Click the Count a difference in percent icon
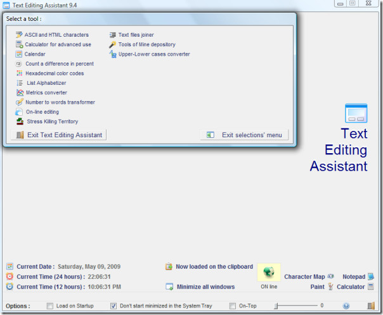Viewport: 383px width, 315px height. (18, 64)
